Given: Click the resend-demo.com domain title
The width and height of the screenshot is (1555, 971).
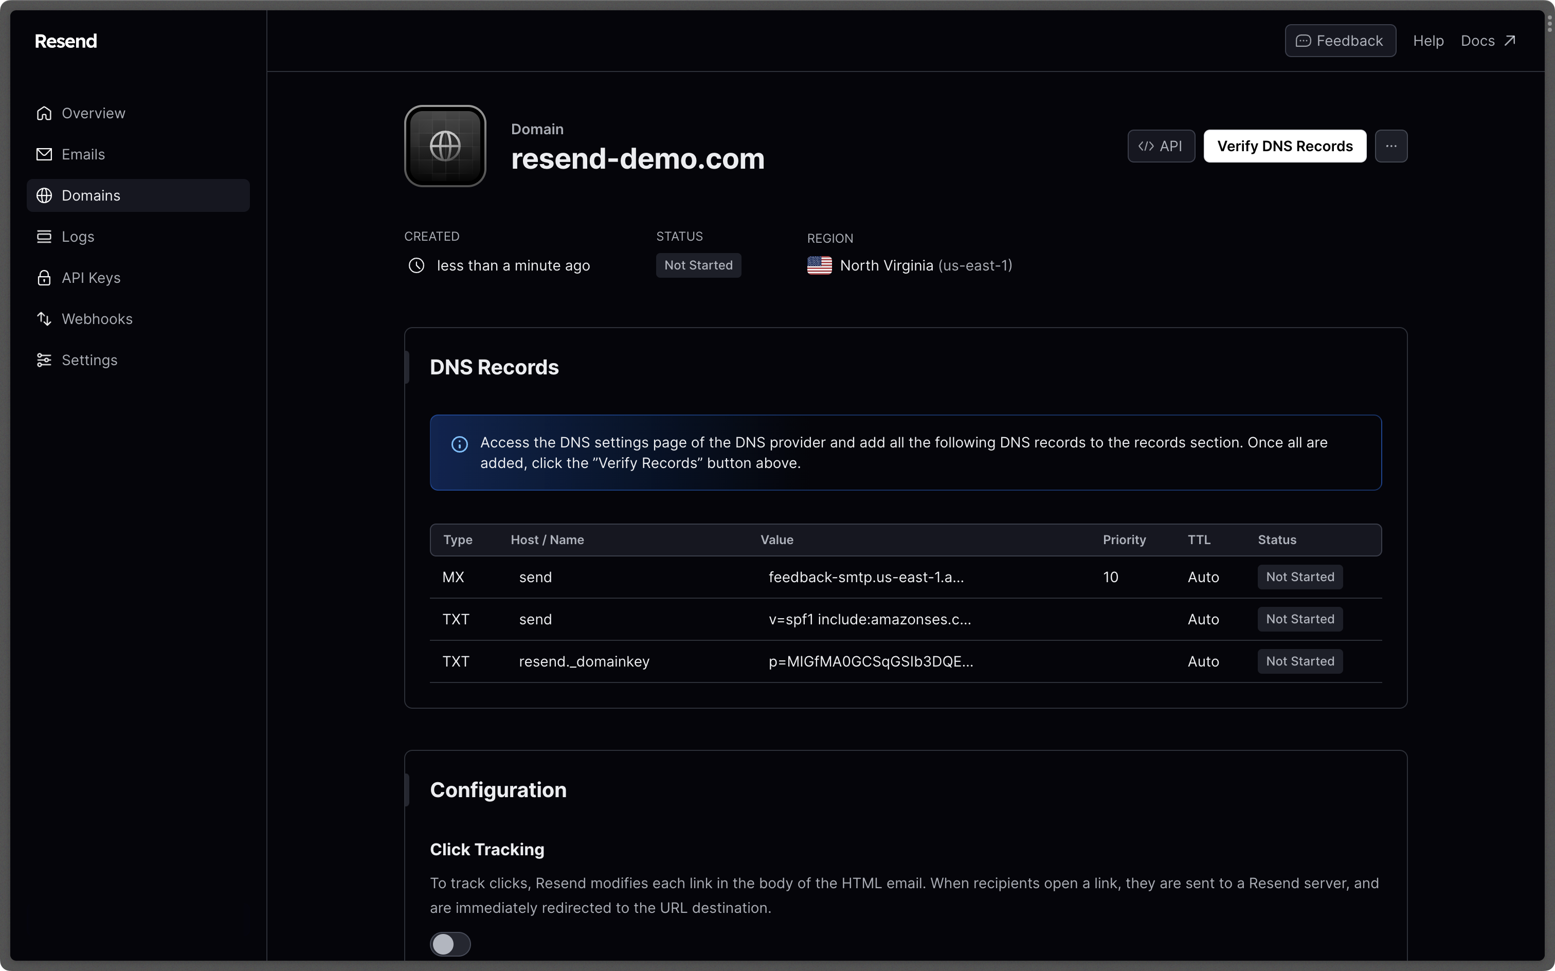Looking at the screenshot, I should click(638, 158).
